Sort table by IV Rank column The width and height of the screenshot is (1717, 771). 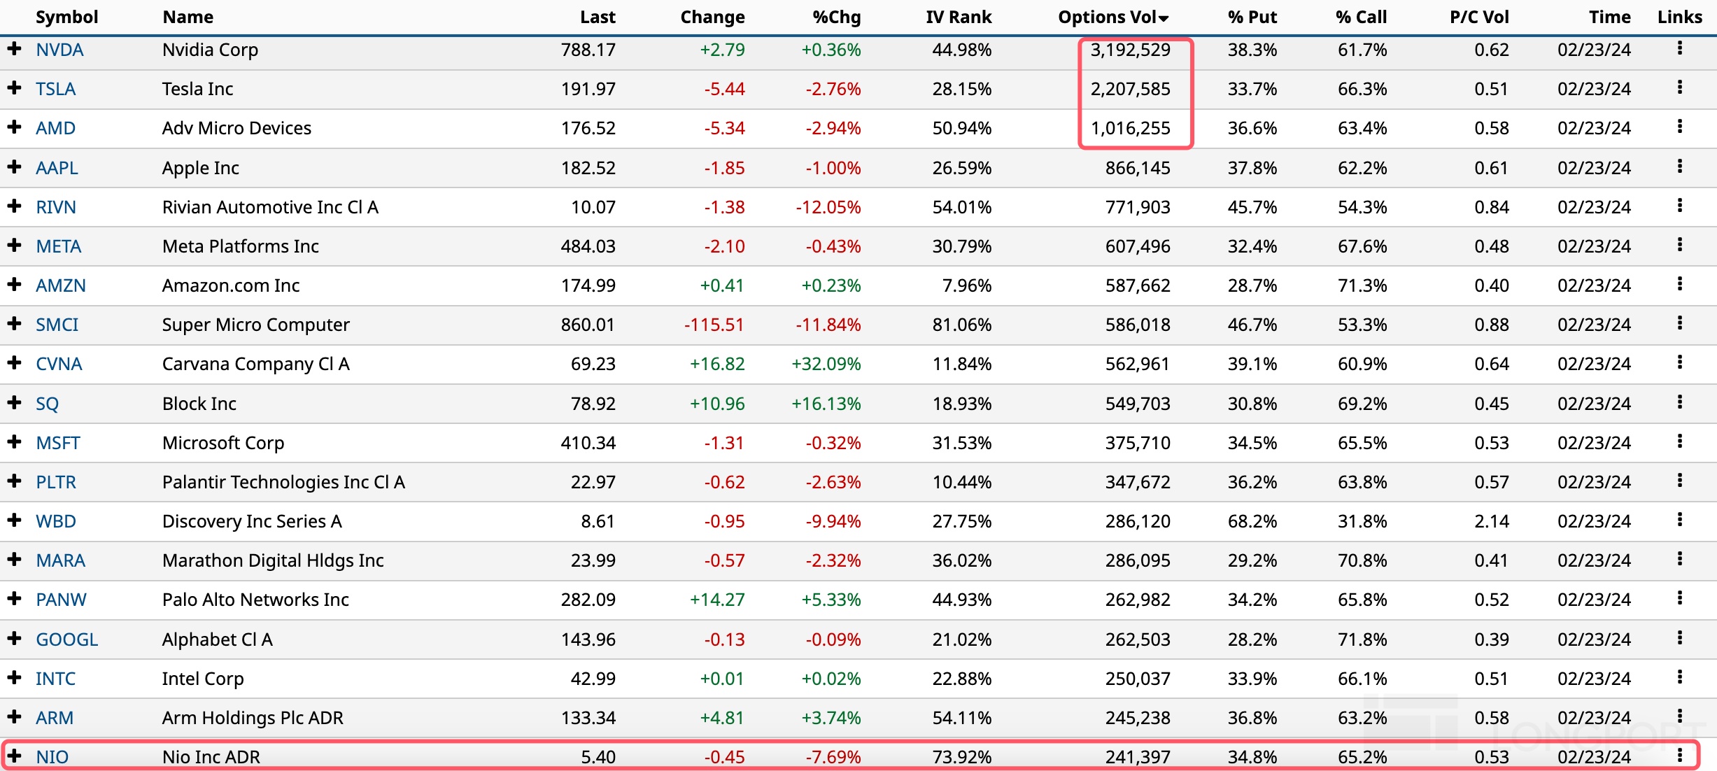958,17
